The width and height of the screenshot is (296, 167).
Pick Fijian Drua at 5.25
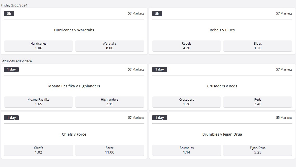tap(258, 150)
